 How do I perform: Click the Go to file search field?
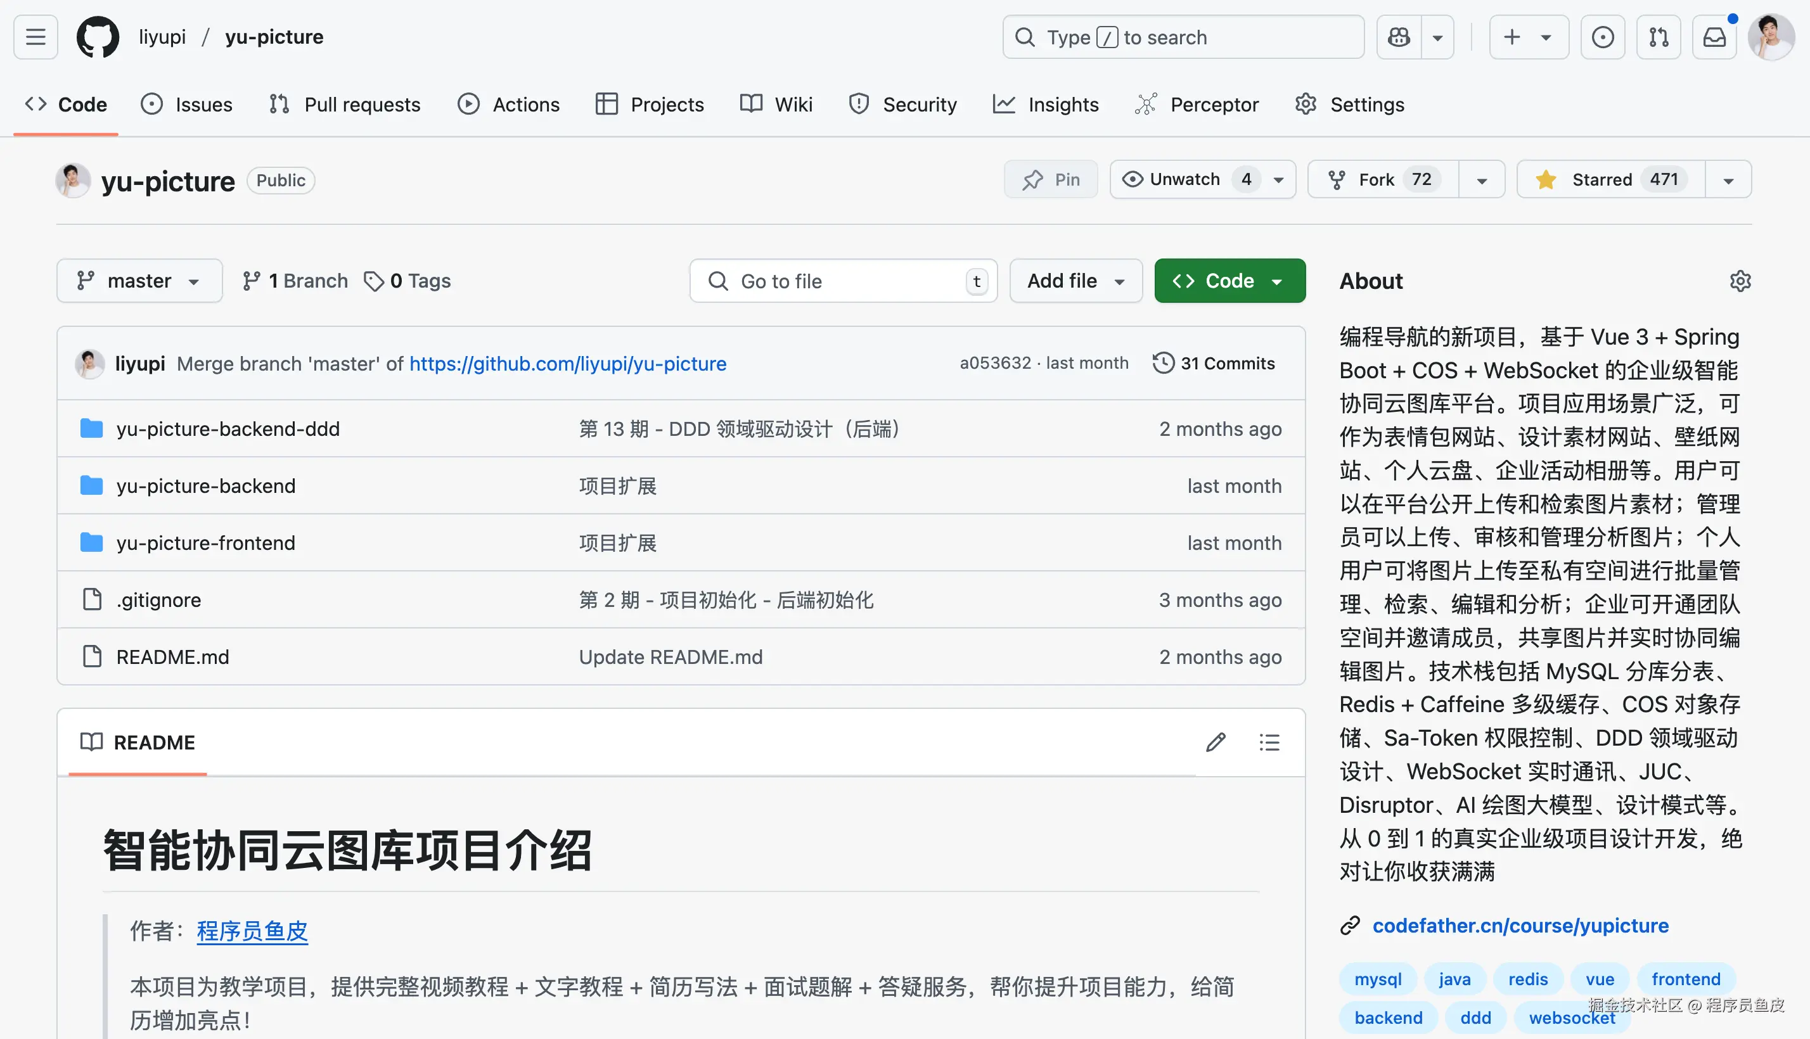coord(842,281)
